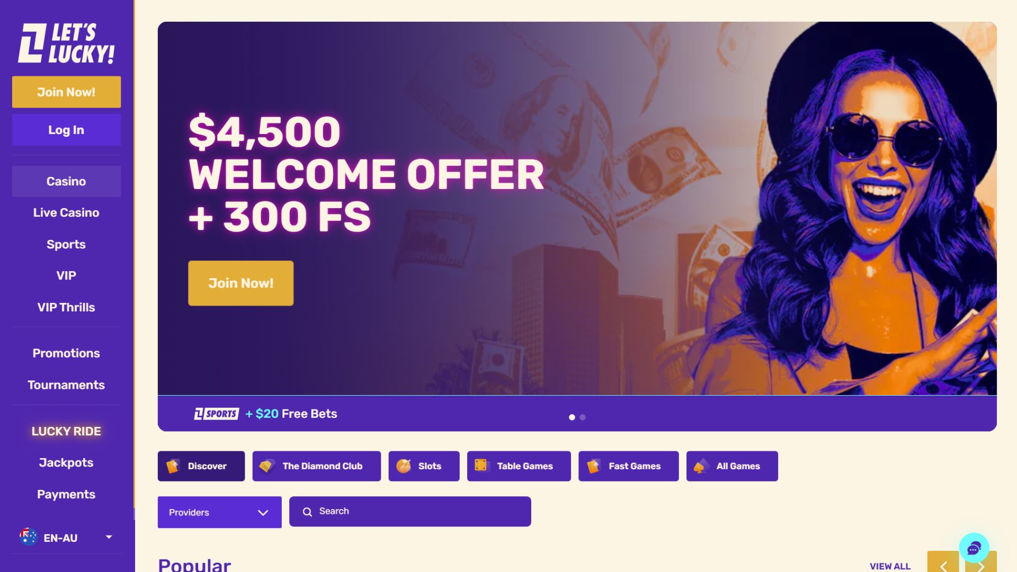This screenshot has height=572, width=1017.
Task: Open the View All popular games link
Action: [890, 566]
